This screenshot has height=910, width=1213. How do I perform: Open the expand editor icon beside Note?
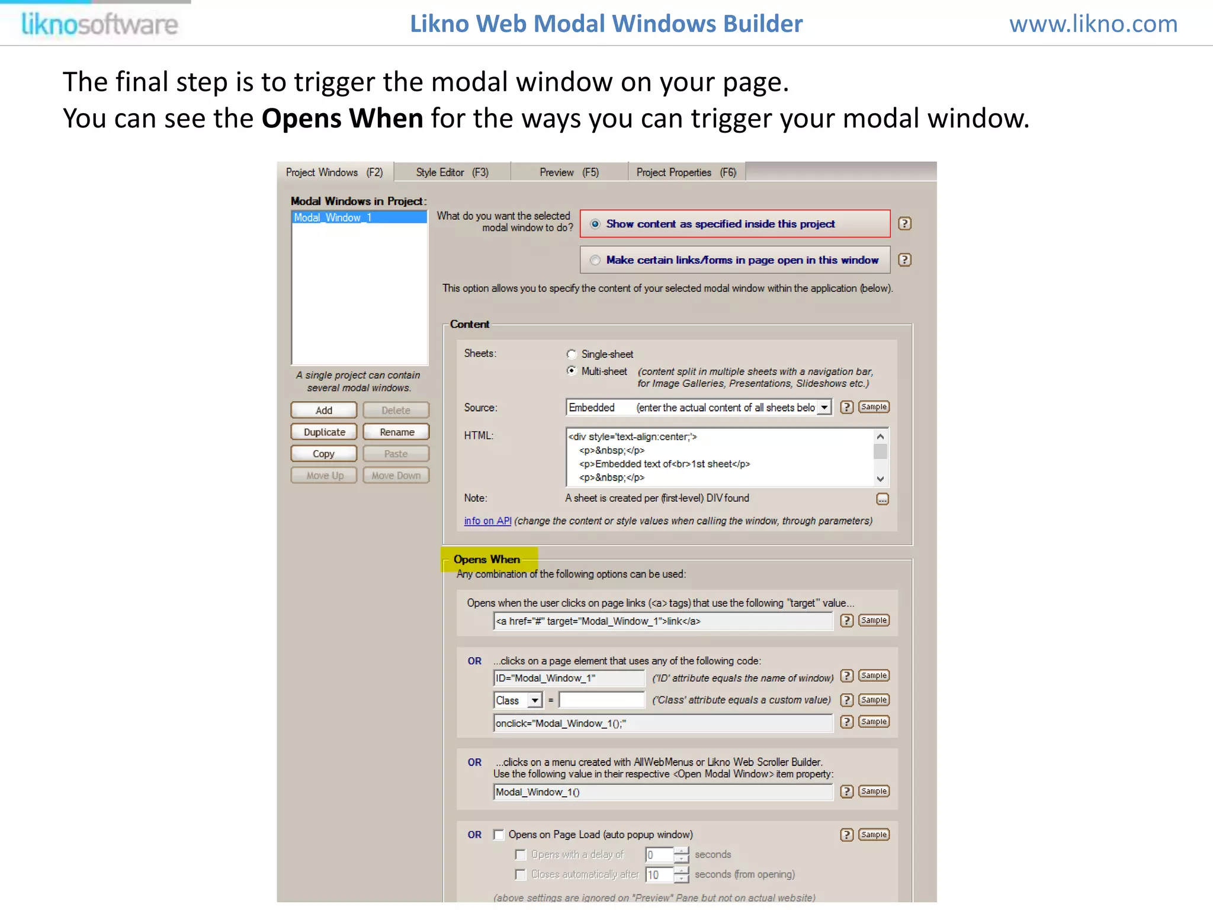[882, 499]
